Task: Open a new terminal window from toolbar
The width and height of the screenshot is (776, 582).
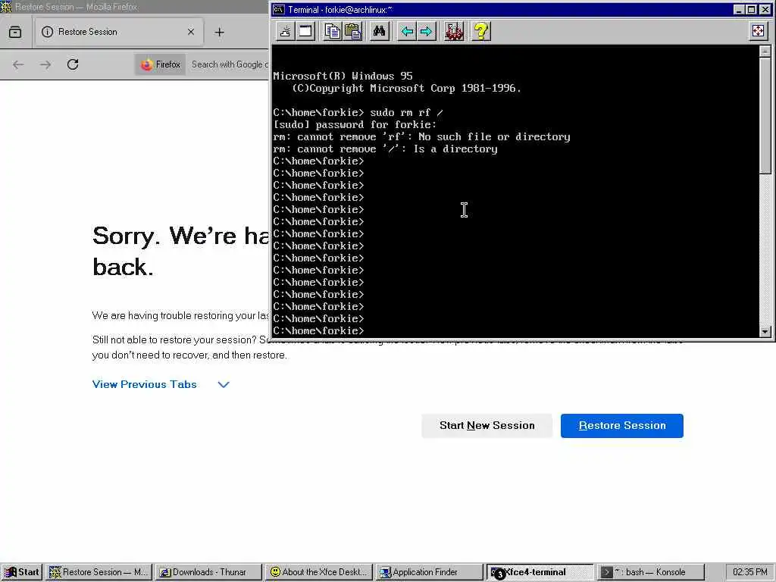Action: (306, 32)
